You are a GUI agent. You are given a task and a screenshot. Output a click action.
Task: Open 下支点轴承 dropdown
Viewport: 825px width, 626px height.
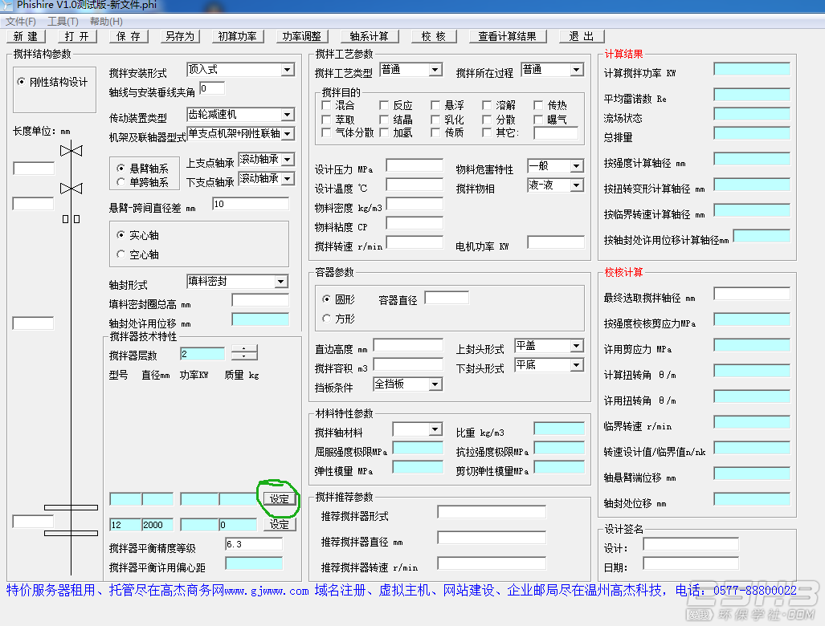pyautogui.click(x=266, y=178)
